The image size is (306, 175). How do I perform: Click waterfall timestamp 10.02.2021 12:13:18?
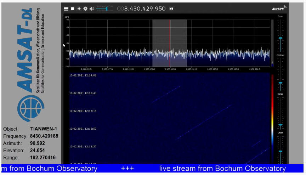(x=83, y=111)
